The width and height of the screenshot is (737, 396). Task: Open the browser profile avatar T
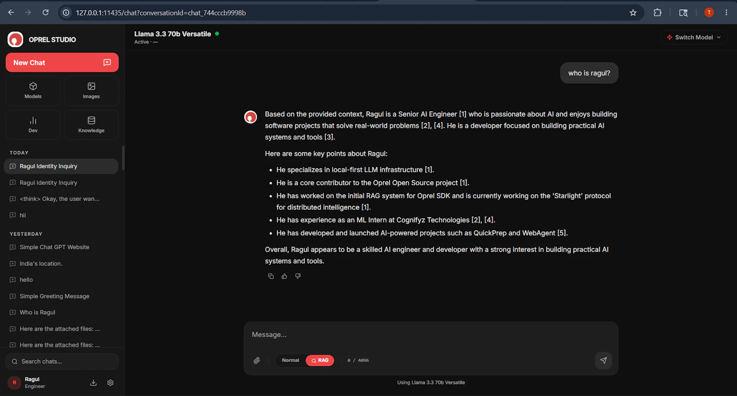click(x=709, y=12)
